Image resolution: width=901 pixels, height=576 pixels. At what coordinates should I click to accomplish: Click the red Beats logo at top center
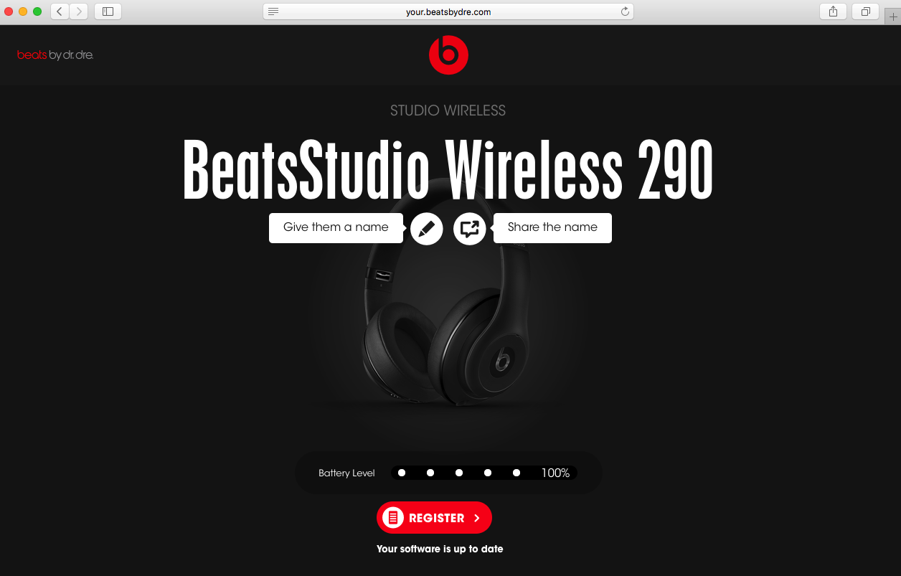point(448,55)
